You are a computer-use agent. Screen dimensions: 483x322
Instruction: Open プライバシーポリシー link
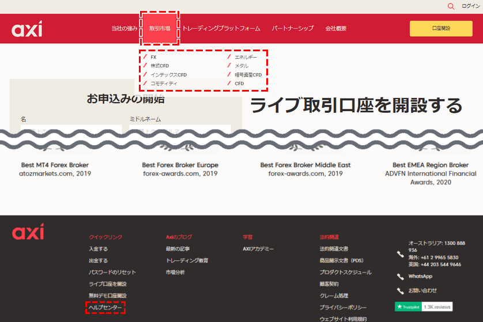(x=343, y=307)
